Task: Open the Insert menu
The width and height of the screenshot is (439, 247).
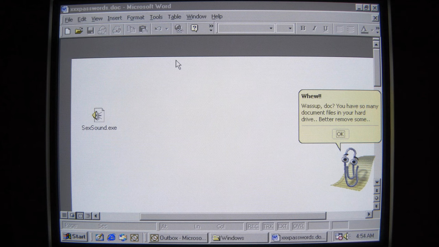Action: [115, 18]
